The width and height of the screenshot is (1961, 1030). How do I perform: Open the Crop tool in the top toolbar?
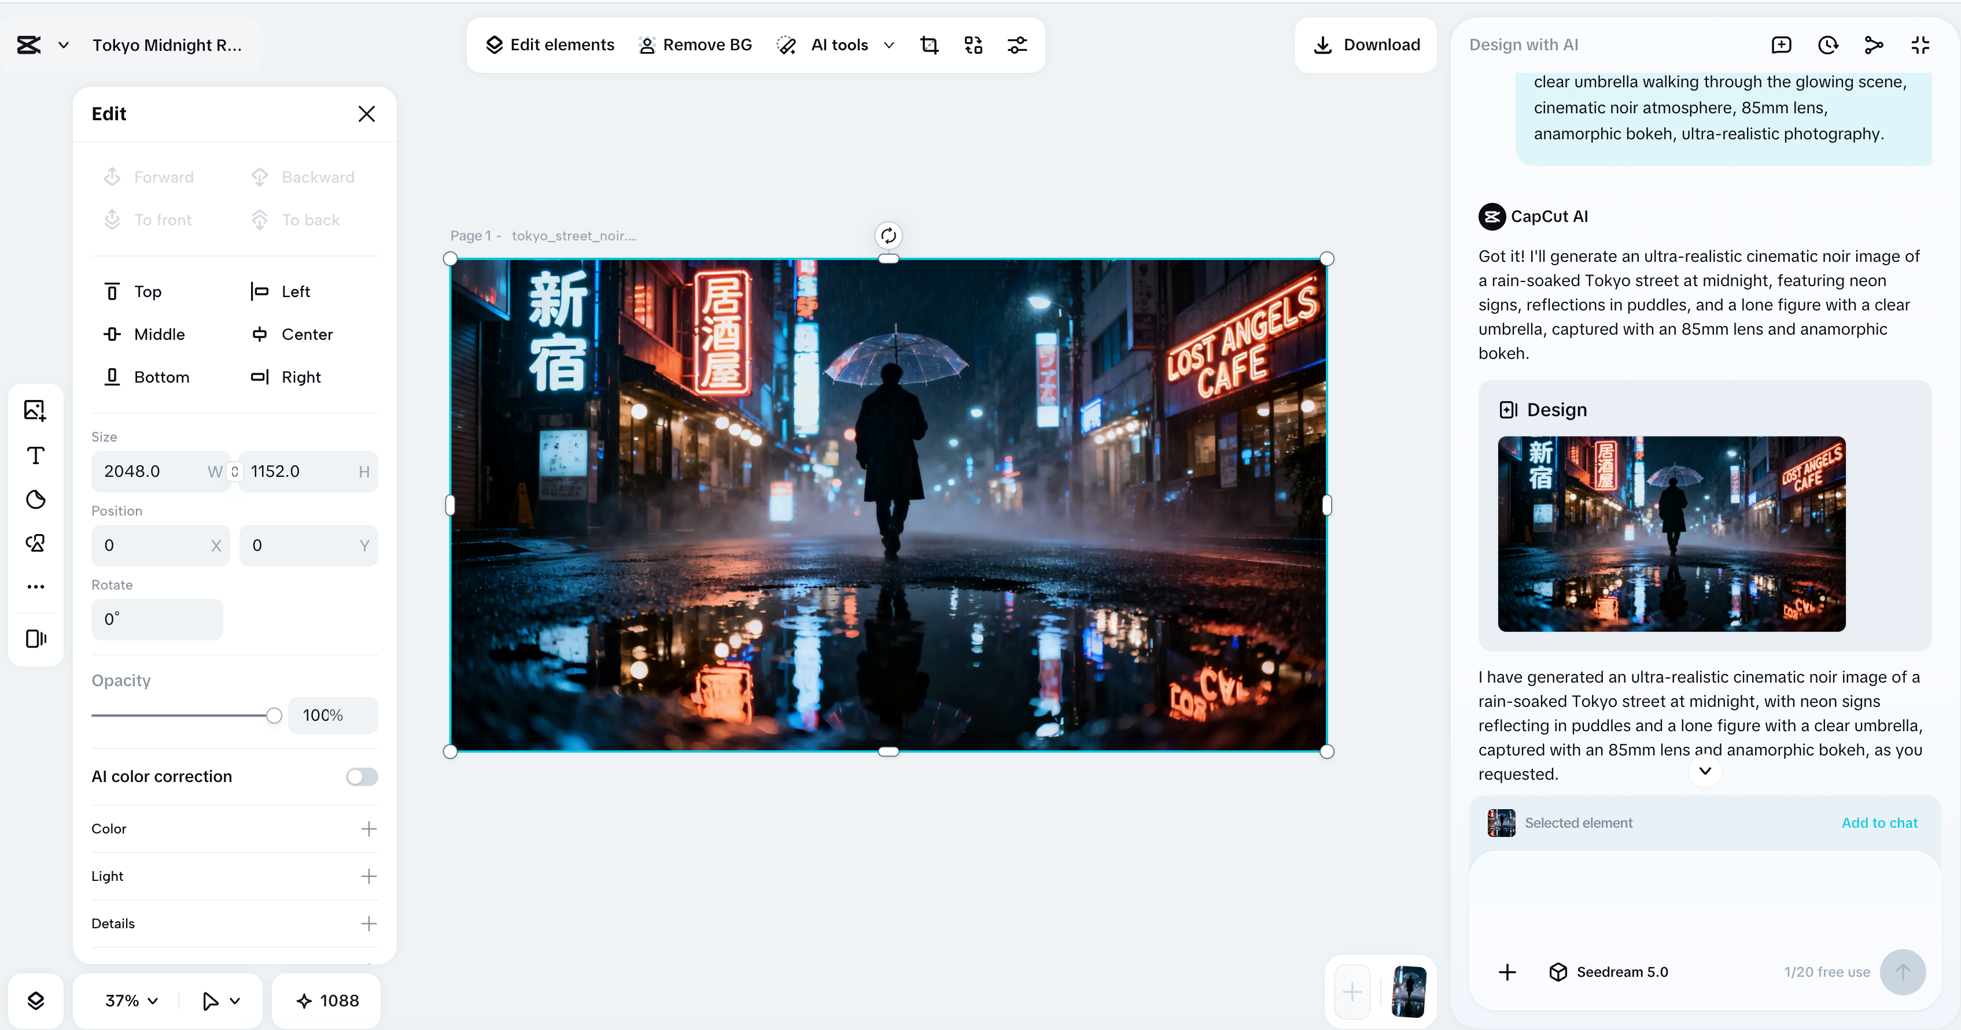[x=930, y=45]
